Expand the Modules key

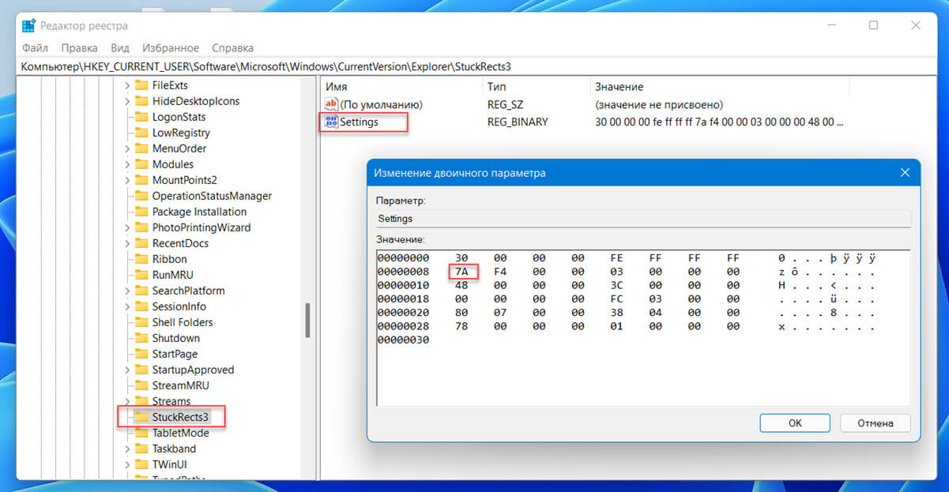127,164
